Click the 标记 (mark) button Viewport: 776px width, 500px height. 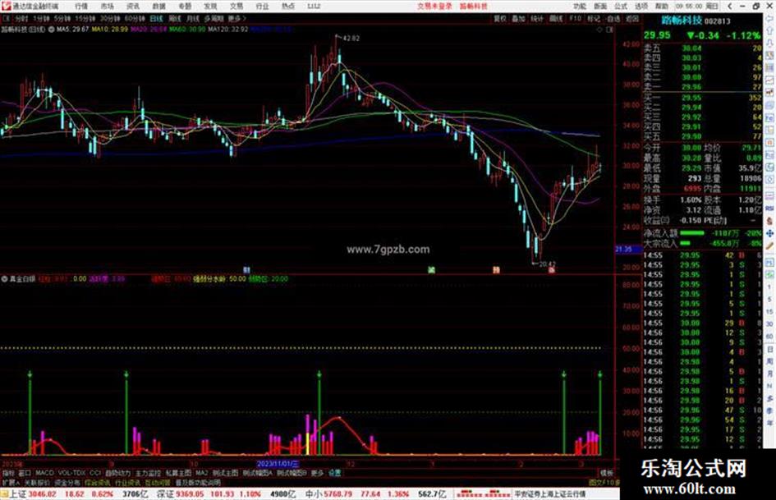(594, 18)
